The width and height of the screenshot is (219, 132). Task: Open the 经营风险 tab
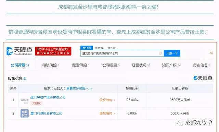point(81,65)
